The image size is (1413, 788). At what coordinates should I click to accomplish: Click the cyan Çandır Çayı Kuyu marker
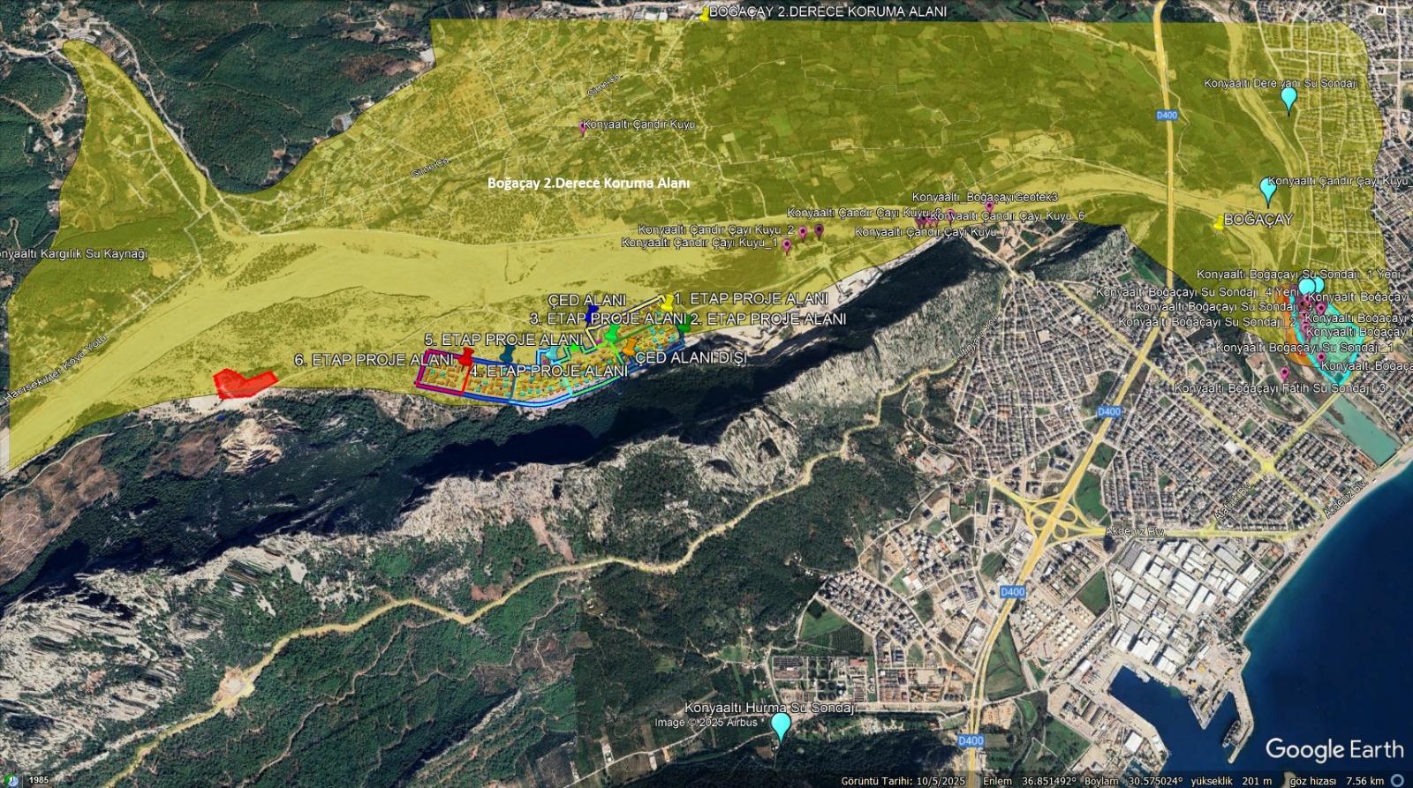1268,189
